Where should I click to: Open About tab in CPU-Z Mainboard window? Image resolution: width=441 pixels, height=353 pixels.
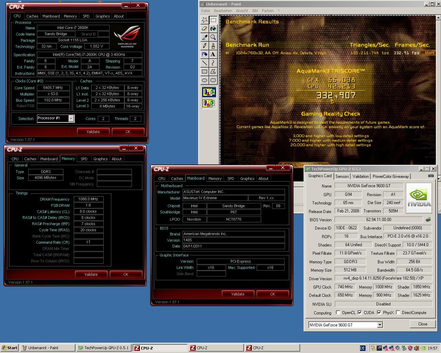tap(264, 179)
